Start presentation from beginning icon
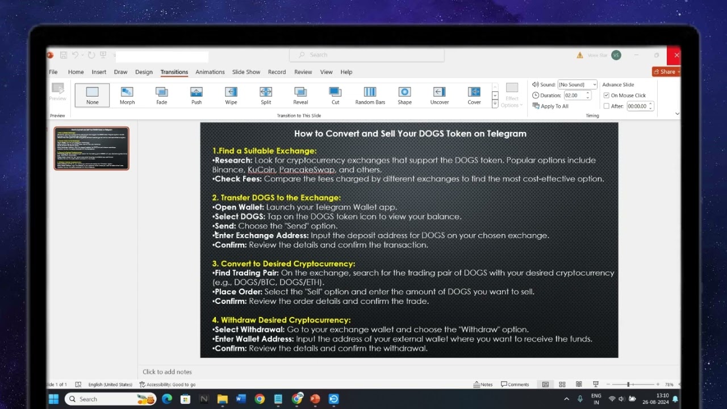The height and width of the screenshot is (409, 727). 103,55
